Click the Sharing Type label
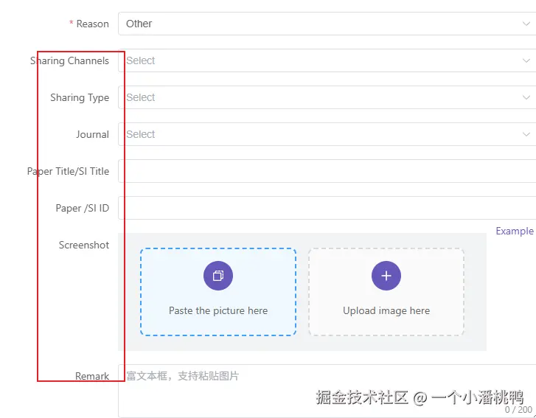The image size is (536, 418). (x=80, y=98)
